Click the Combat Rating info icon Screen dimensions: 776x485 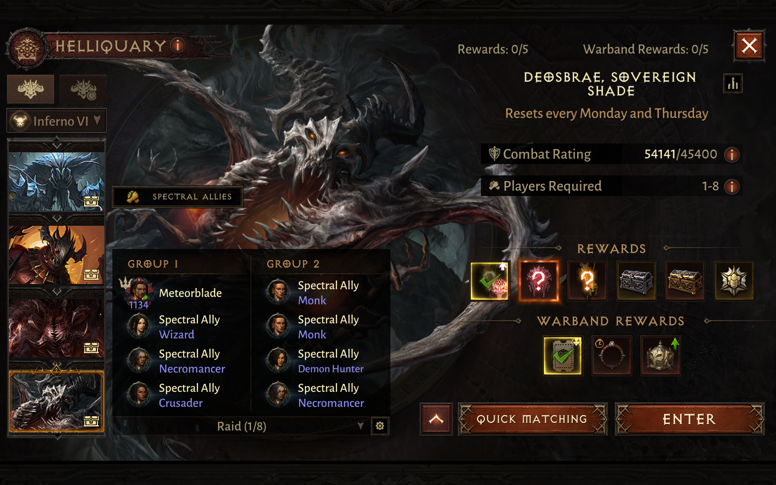732,154
